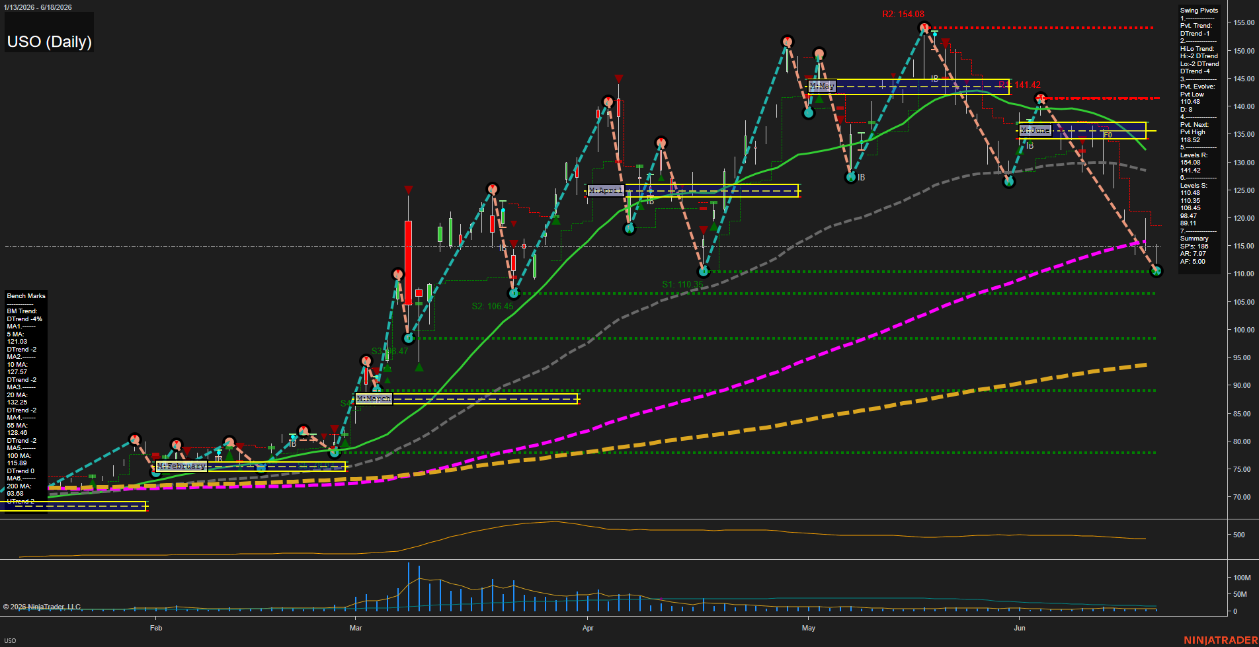Screen dimensions: 1259x647
Task: Click the F0 label in June box
Action: click(x=1108, y=135)
